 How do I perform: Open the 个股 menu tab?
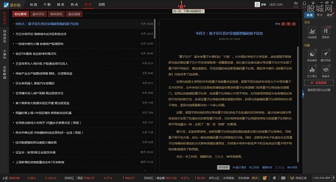tap(47, 4)
